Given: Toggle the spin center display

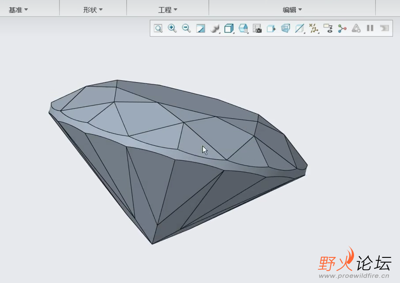Looking at the screenshot, I should pyautogui.click(x=342, y=28).
